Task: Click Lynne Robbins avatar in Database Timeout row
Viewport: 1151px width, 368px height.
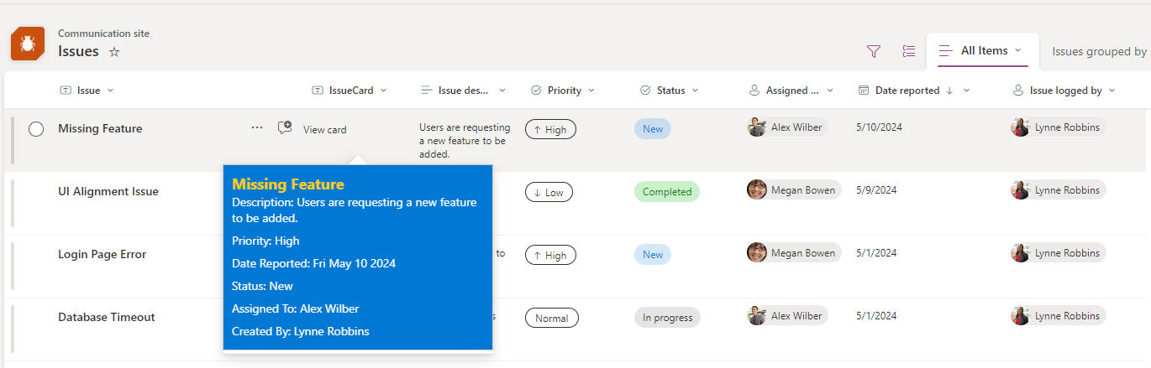Action: click(1021, 315)
